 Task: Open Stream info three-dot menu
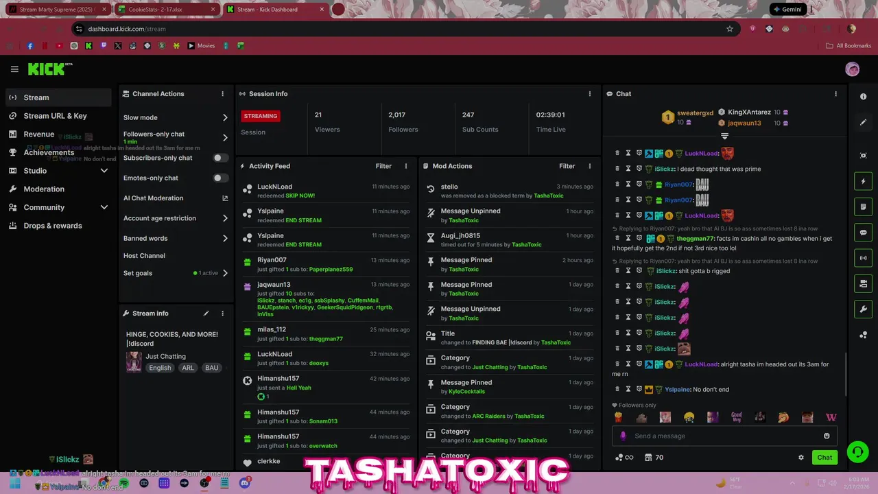click(x=222, y=314)
